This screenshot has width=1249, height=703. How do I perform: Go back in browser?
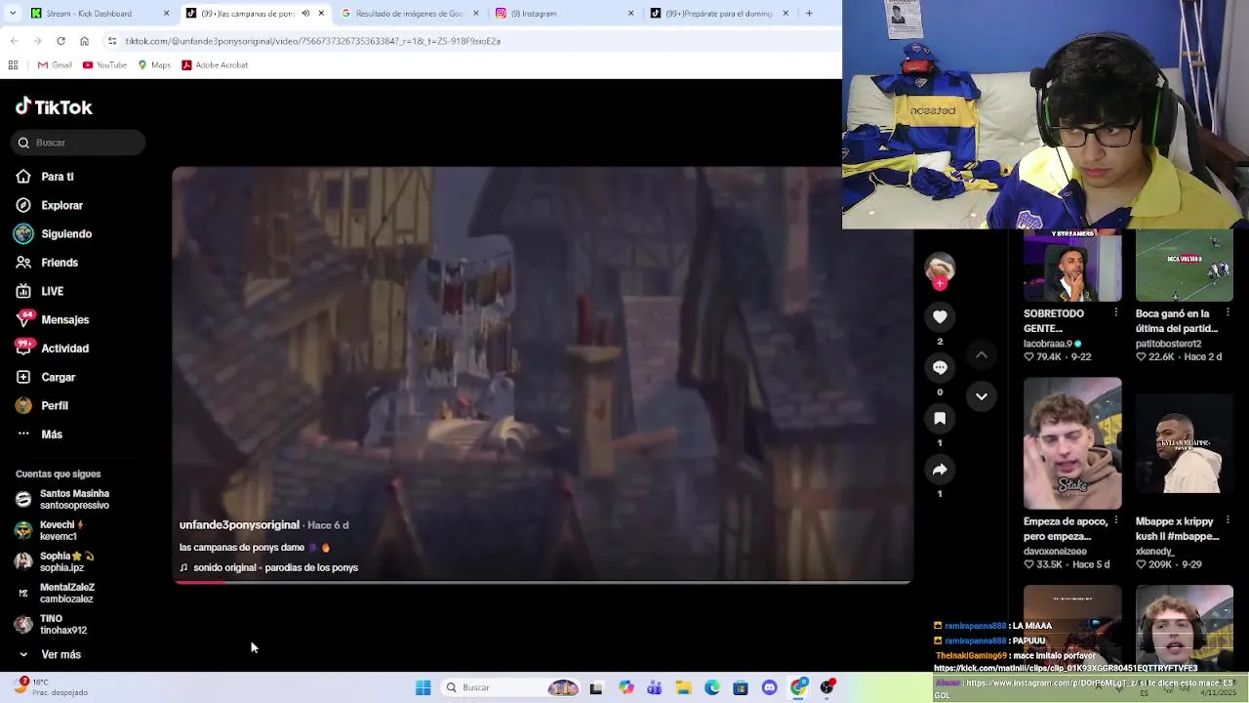tap(14, 41)
